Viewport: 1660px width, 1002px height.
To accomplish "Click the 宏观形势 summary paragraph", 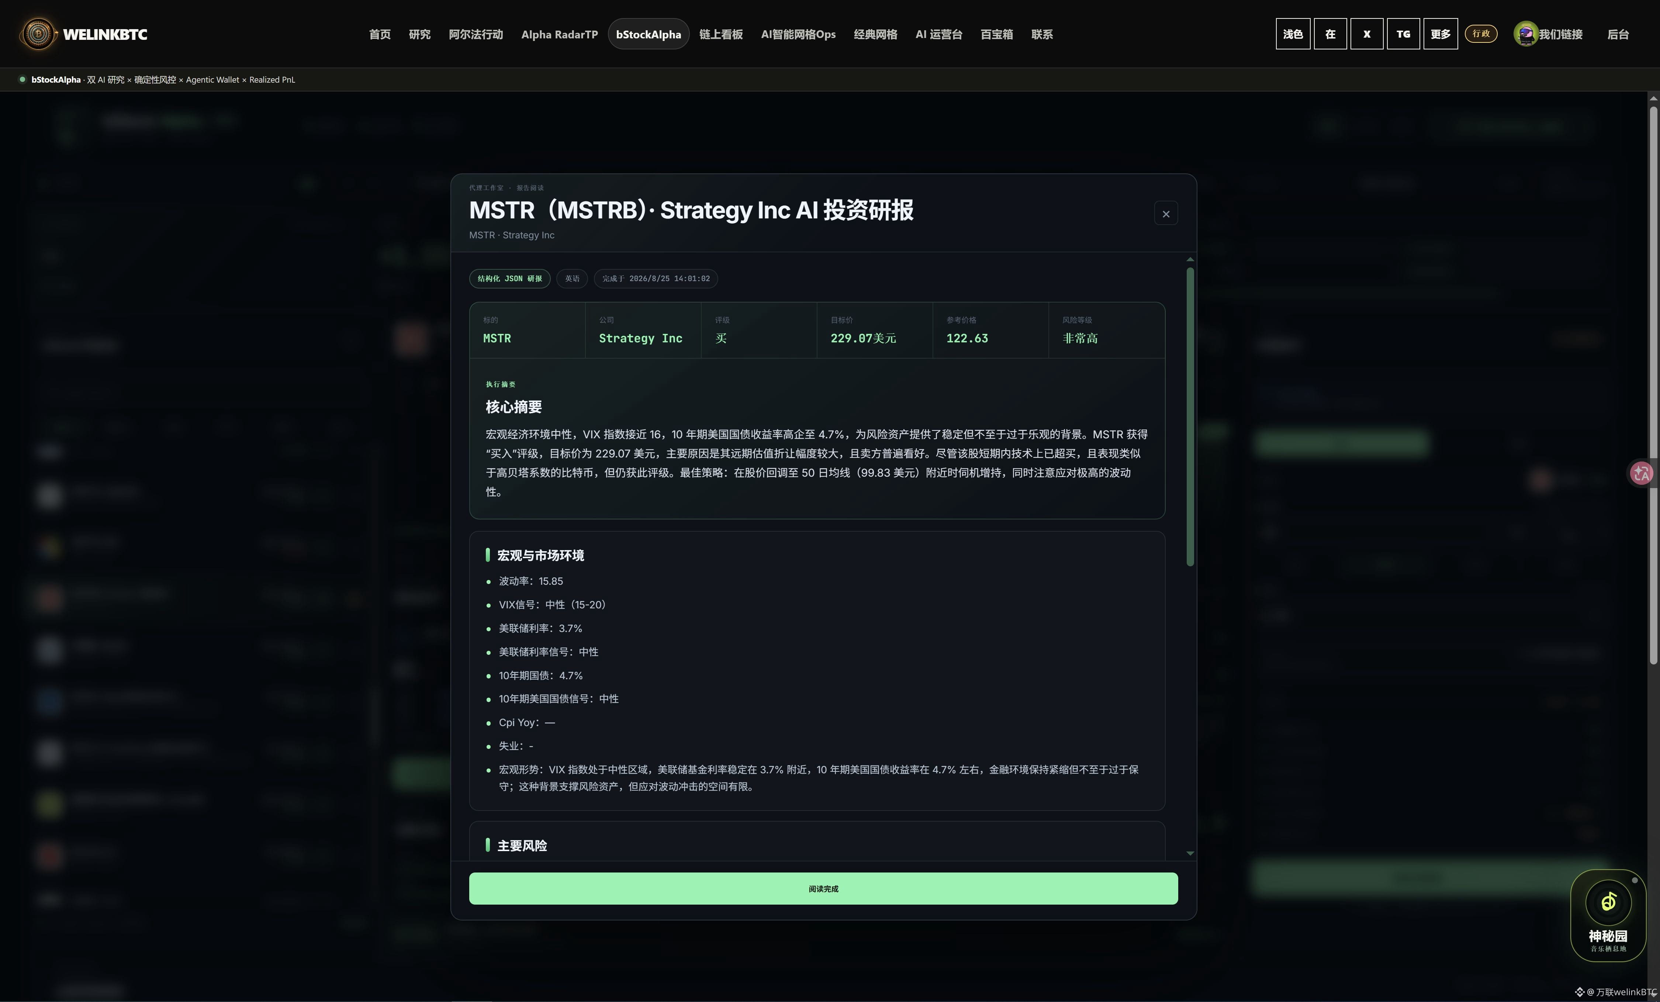I will point(819,778).
